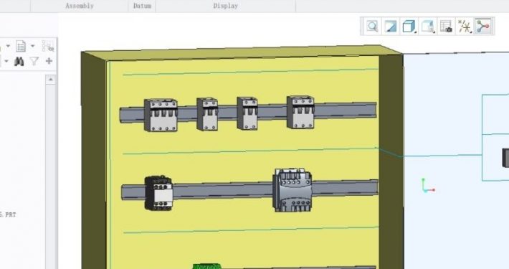Open the Datum Display Filters dropdown

(x=465, y=27)
